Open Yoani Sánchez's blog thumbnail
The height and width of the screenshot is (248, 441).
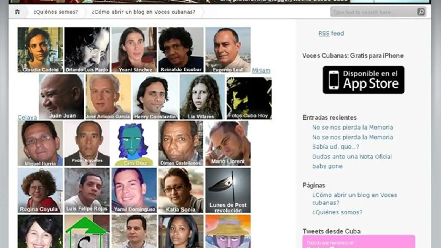134,50
